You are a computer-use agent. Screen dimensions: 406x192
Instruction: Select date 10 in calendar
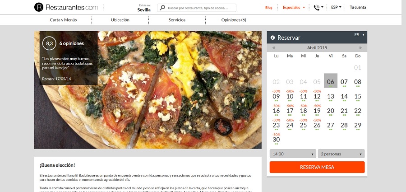point(290,97)
